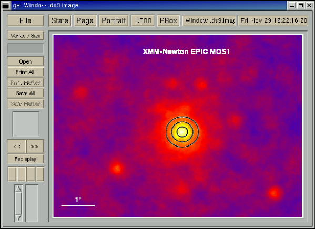This screenshot has height=229, width=315.
Task: Select the Portrait orientation dropdown
Action: click(114, 20)
